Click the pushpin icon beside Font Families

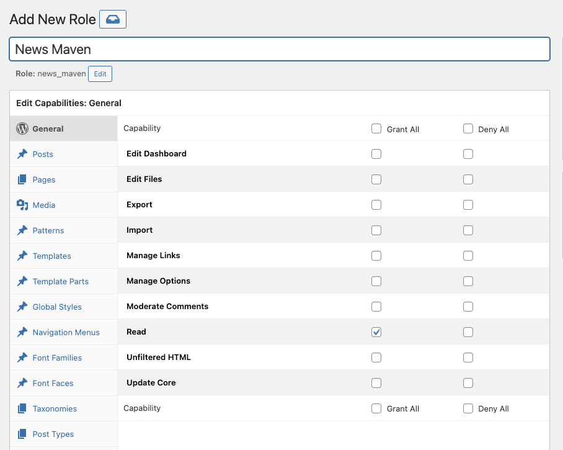(22, 358)
